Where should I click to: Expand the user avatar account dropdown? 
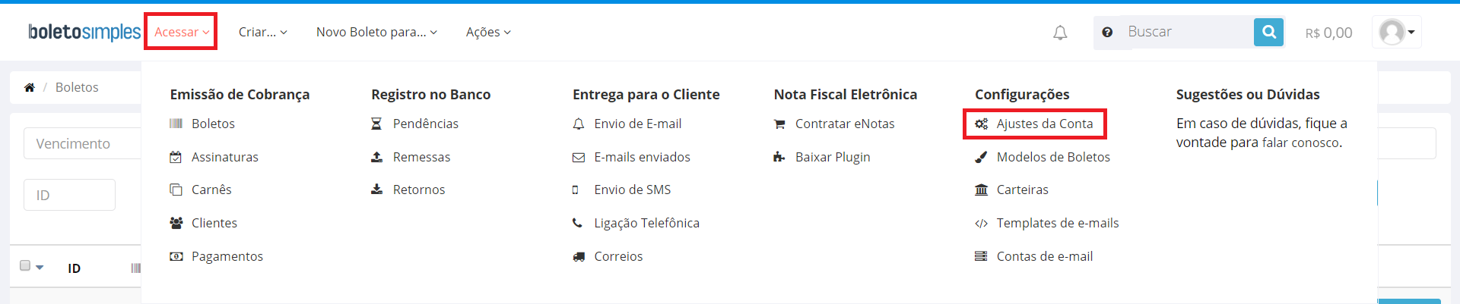pos(1397,32)
